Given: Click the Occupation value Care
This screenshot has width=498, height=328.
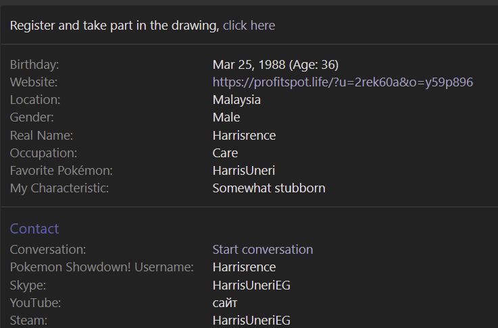Looking at the screenshot, I should point(225,153).
